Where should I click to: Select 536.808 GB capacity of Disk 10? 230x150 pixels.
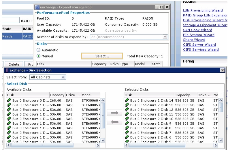click(185, 119)
